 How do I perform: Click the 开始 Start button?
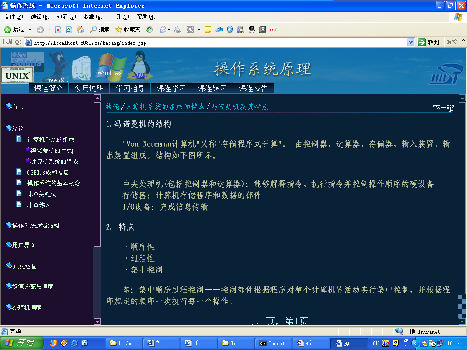[21, 343]
